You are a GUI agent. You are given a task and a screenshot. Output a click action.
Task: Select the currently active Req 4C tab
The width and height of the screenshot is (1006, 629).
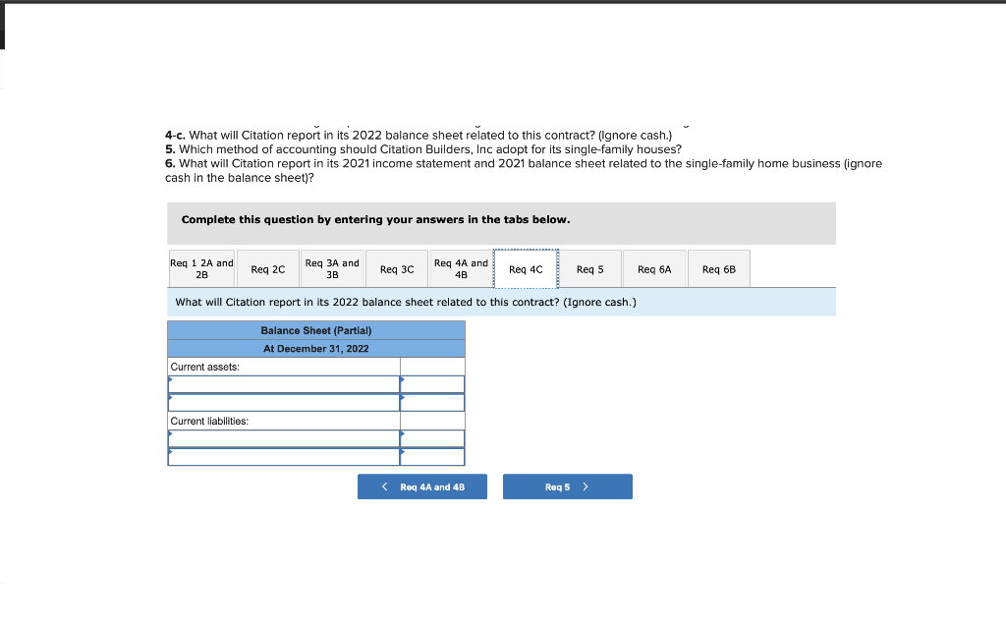coord(526,268)
